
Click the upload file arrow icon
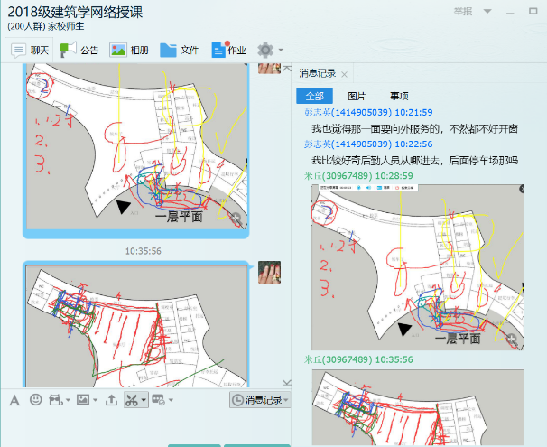[111, 399]
